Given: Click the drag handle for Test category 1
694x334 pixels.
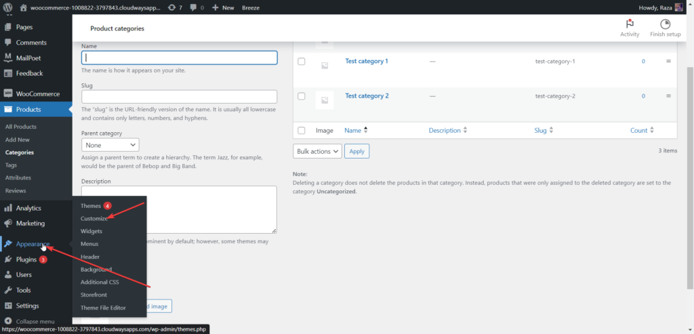Looking at the screenshot, I should (668, 62).
